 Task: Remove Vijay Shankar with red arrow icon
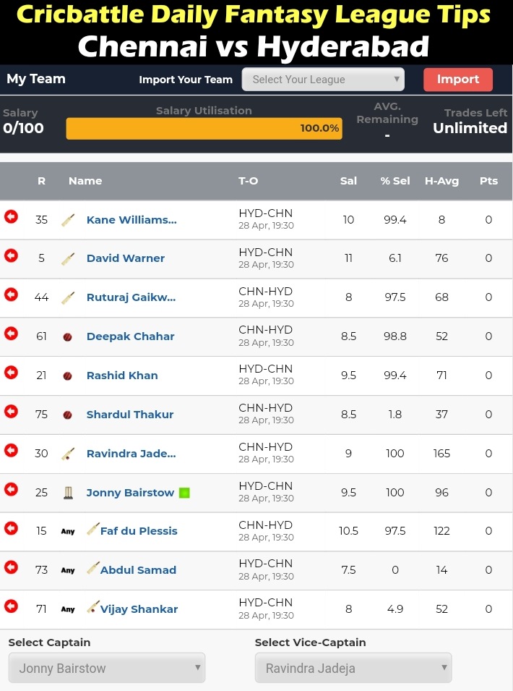(x=11, y=606)
